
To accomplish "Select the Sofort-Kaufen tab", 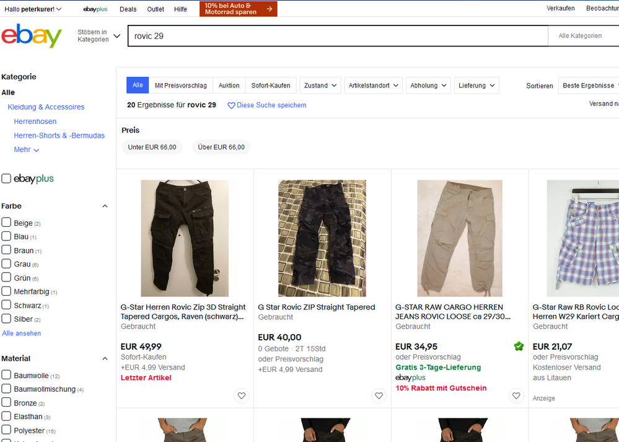I will [270, 86].
